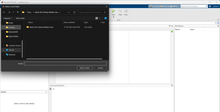The height and width of the screenshot is (112, 220).
Task: Select BASE PAPER folder in navigation pane
Action: [x=11, y=36]
